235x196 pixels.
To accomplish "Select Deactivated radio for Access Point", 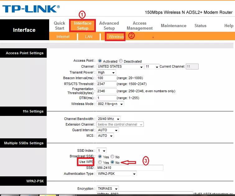I will coord(121,61).
